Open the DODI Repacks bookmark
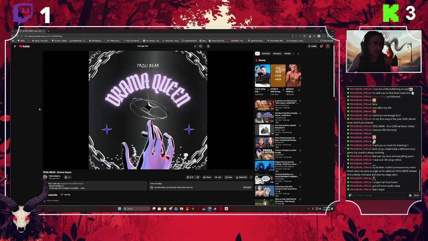Image resolution: width=428 pixels, height=241 pixels. pyautogui.click(x=95, y=41)
